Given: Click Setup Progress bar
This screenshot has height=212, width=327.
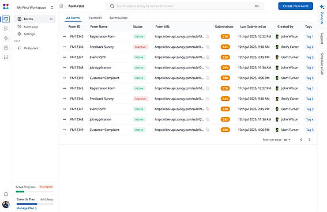Looking at the screenshot, I should 35,192.
